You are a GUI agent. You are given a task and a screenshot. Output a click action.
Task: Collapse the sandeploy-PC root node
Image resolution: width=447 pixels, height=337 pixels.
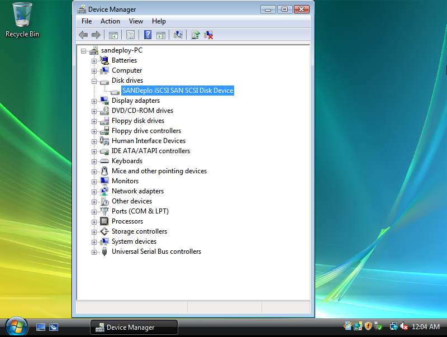tap(83, 51)
